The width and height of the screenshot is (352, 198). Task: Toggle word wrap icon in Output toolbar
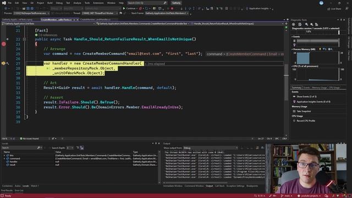click(262, 148)
